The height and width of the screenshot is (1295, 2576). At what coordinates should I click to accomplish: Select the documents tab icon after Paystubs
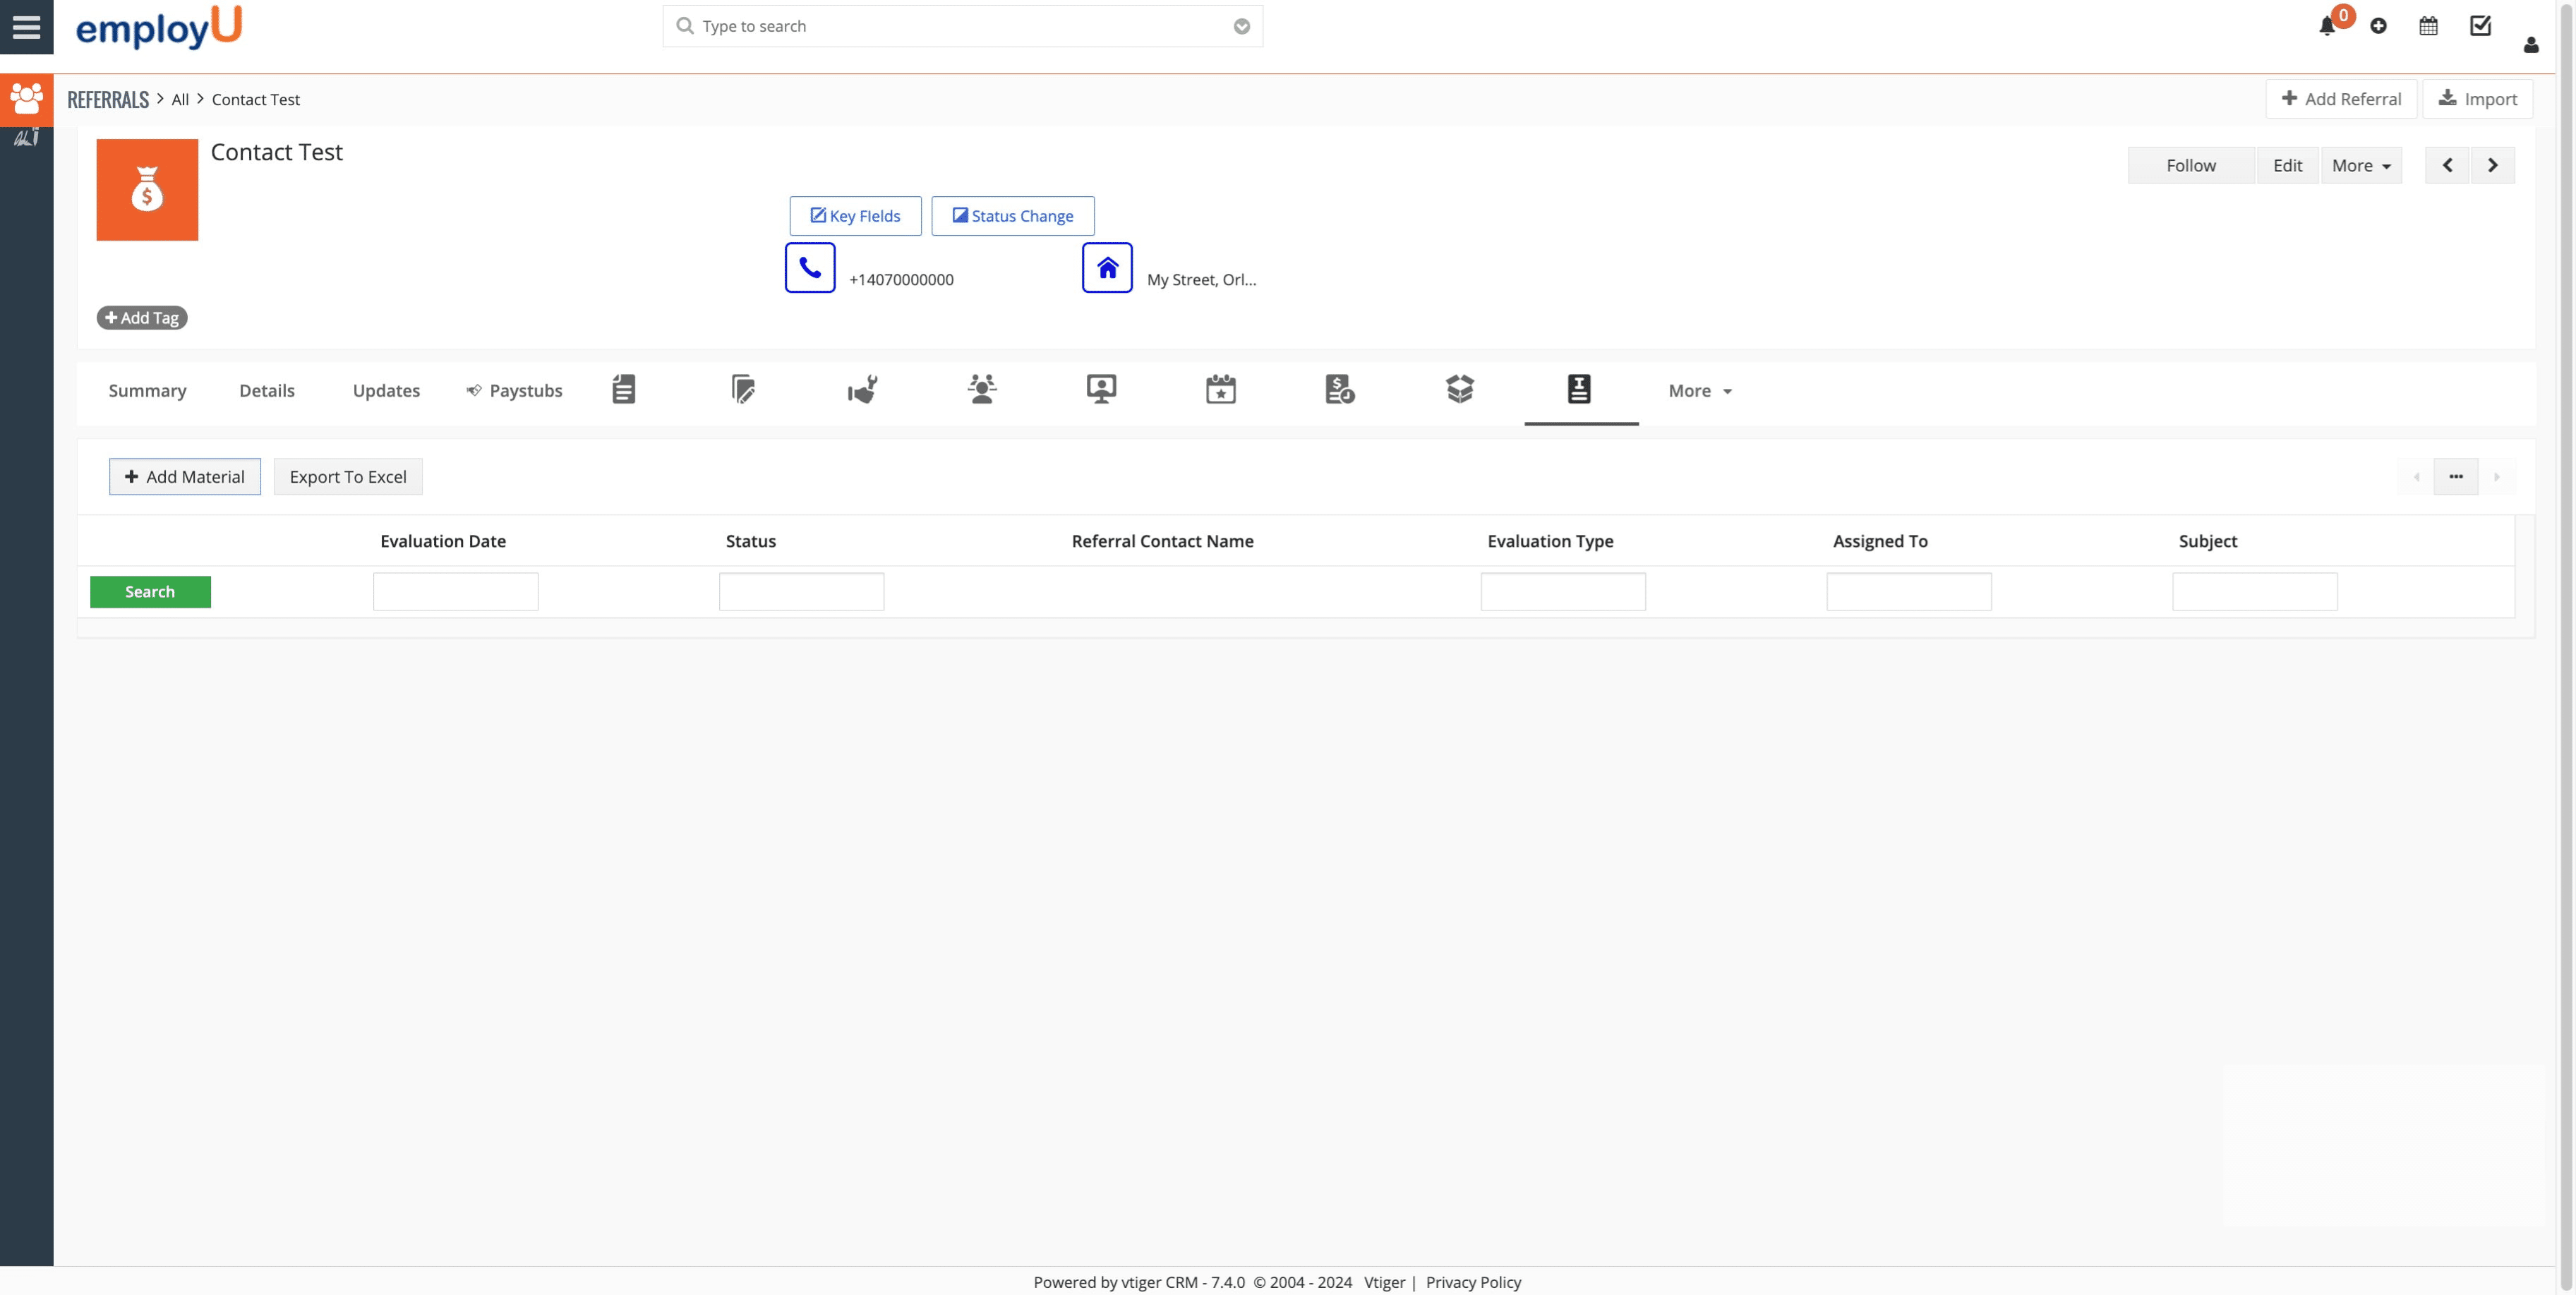click(x=623, y=390)
